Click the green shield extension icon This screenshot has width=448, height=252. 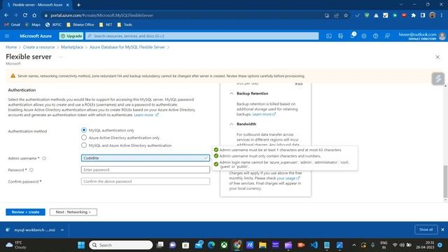coord(367,15)
